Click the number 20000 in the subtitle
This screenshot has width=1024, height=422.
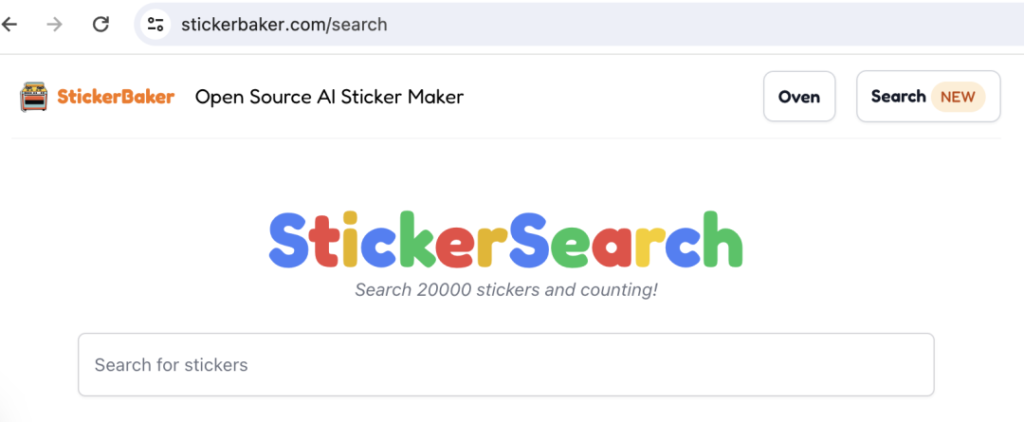click(x=439, y=290)
